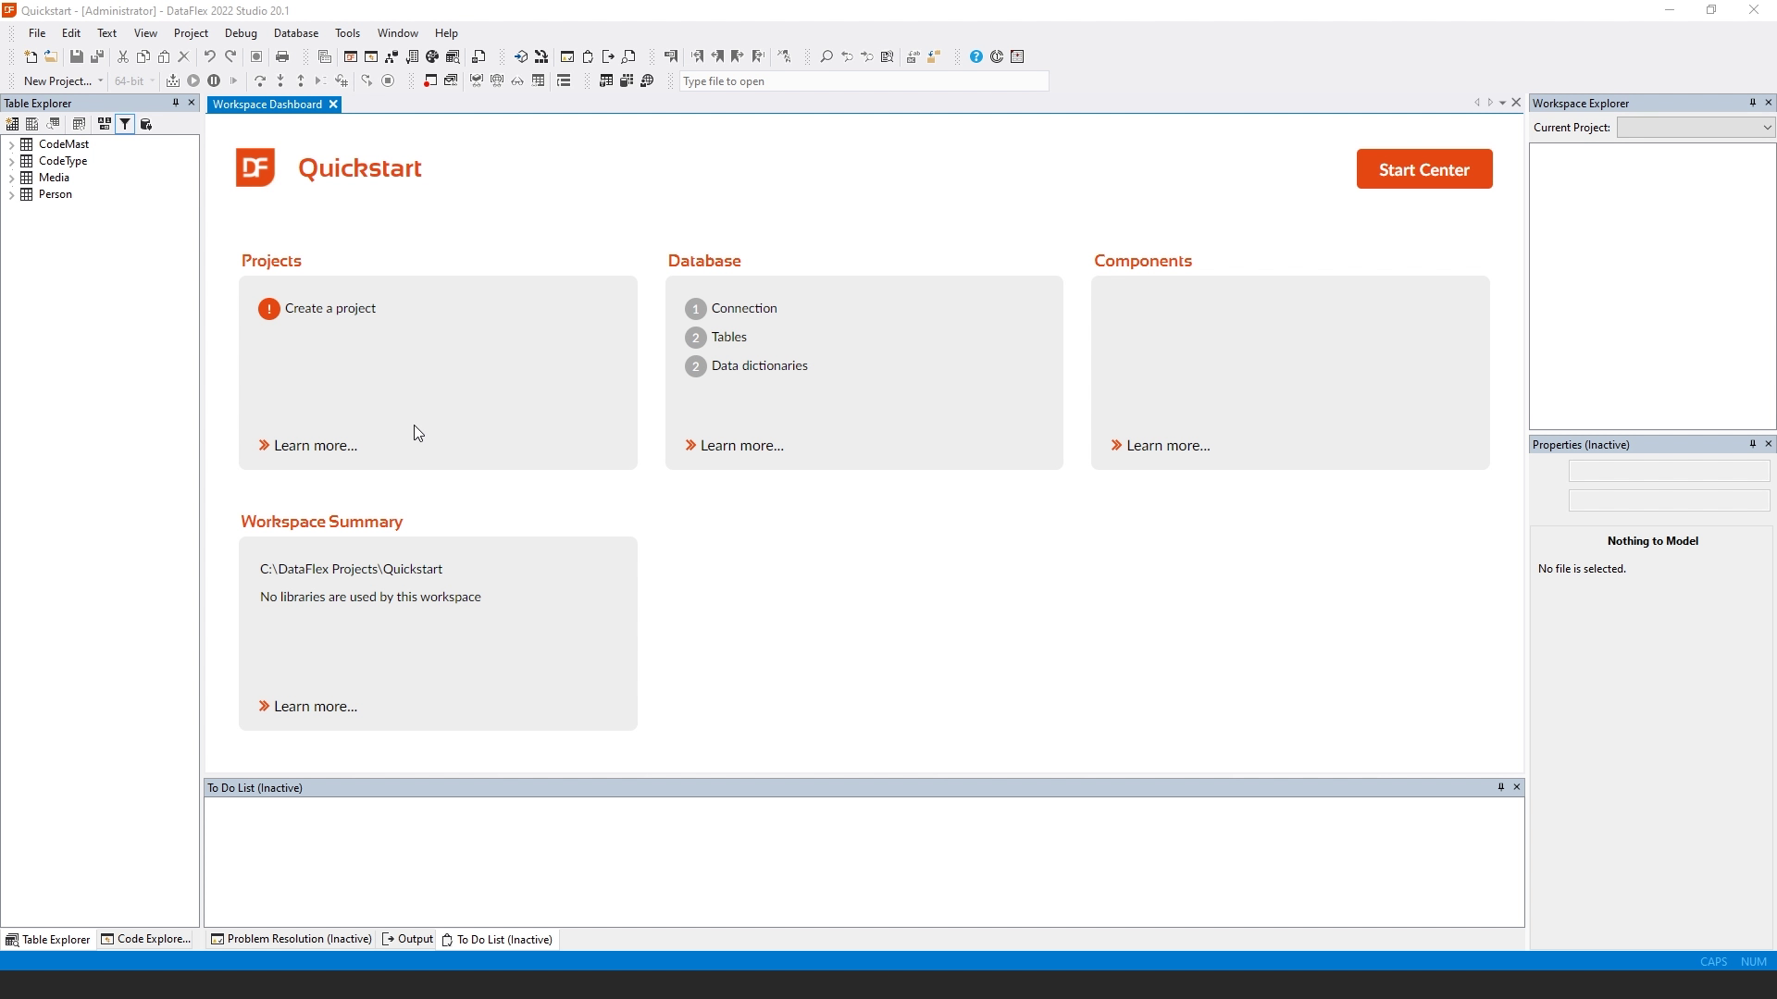Click the Cut scissors icon
This screenshot has width=1777, height=999.
[x=122, y=56]
